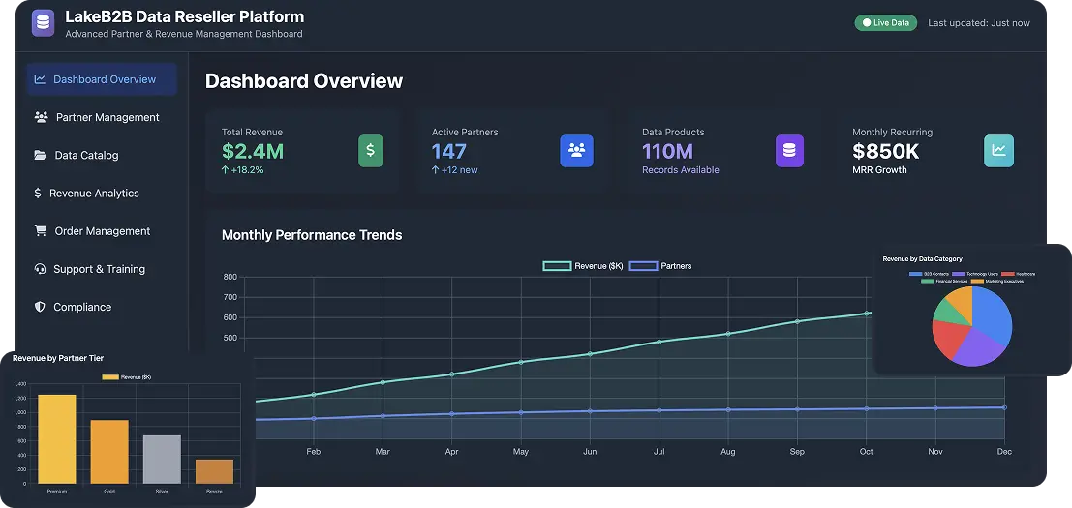Go to the Compliance section

(102, 307)
